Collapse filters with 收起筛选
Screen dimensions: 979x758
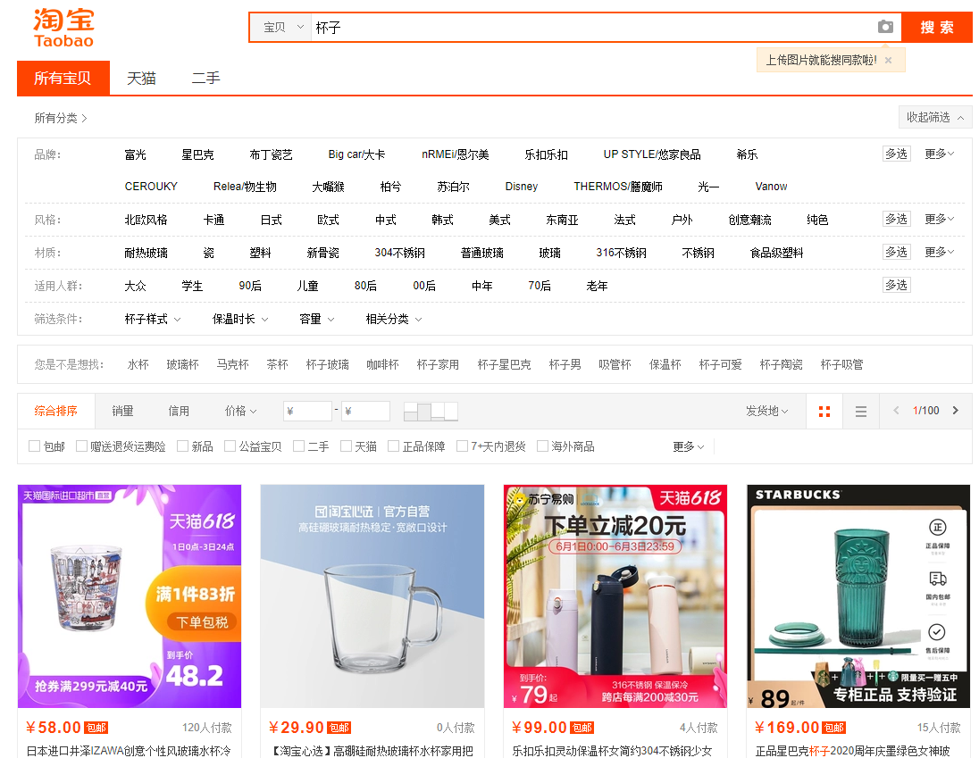pos(934,117)
